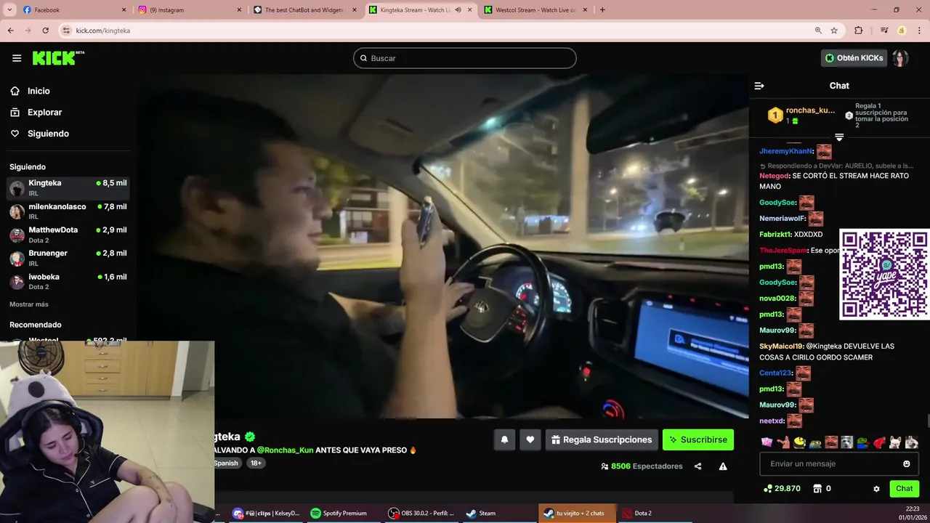Open Chrome three-dot menu
Viewport: 930px width, 523px height.
(x=919, y=31)
